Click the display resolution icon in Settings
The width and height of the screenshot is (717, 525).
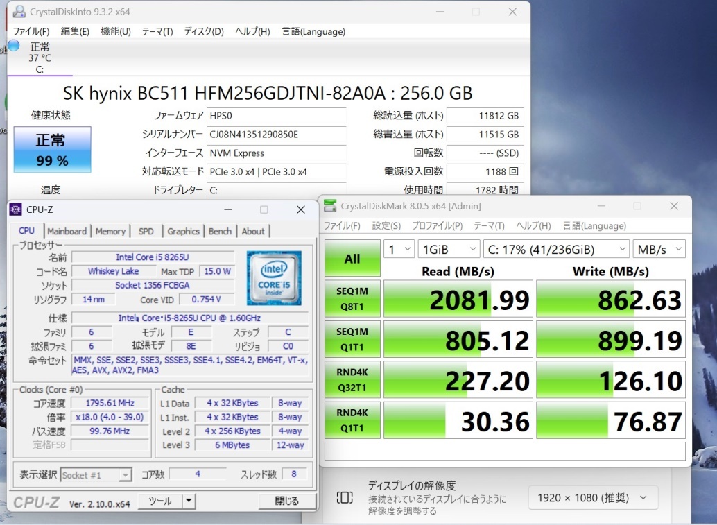point(345,497)
